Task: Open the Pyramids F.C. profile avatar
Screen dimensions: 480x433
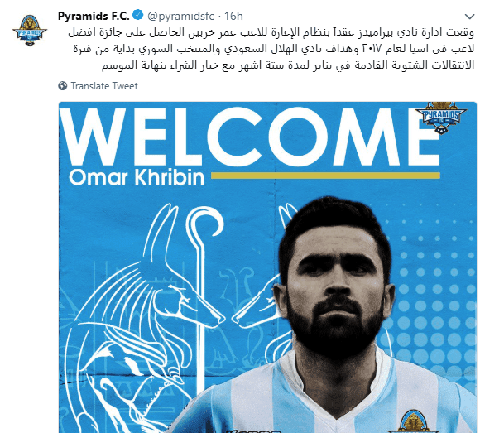Action: (30, 31)
